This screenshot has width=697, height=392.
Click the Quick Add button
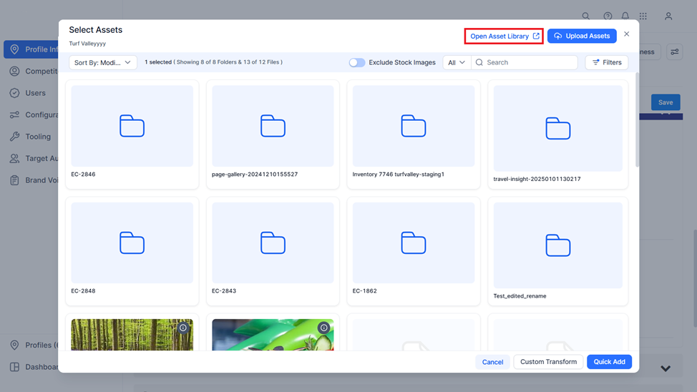609,362
